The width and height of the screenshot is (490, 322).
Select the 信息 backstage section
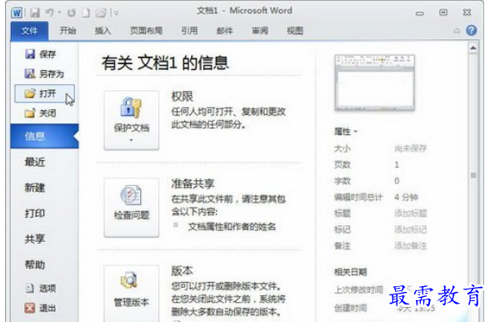pos(44,136)
